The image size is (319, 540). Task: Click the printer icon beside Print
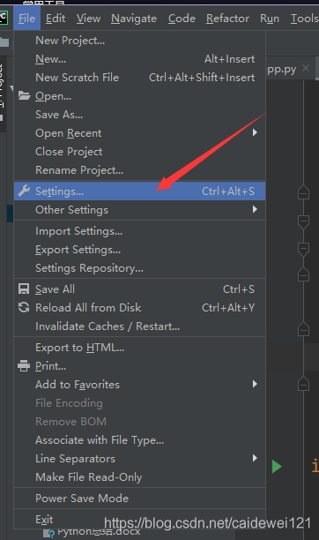[24, 366]
